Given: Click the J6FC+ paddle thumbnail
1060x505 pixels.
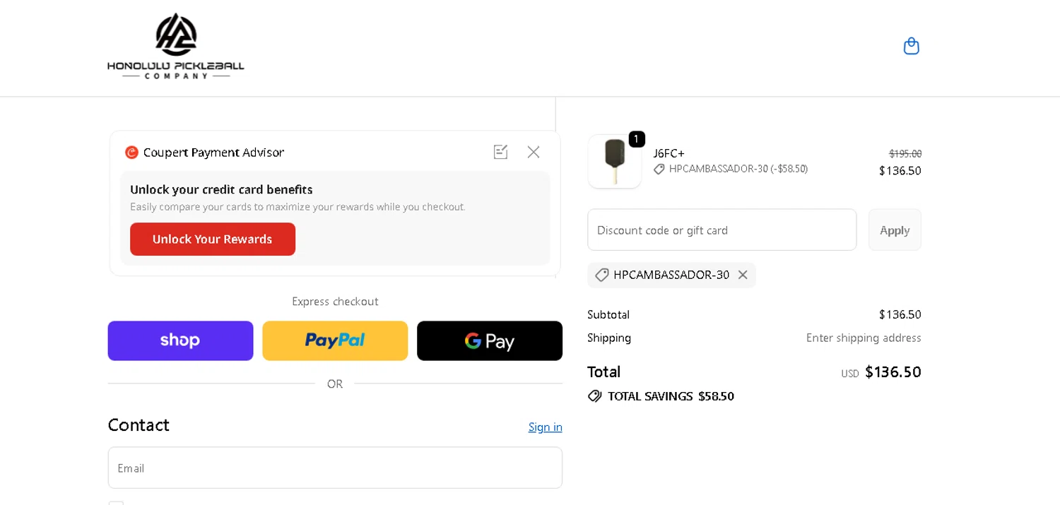Looking at the screenshot, I should click(615, 162).
